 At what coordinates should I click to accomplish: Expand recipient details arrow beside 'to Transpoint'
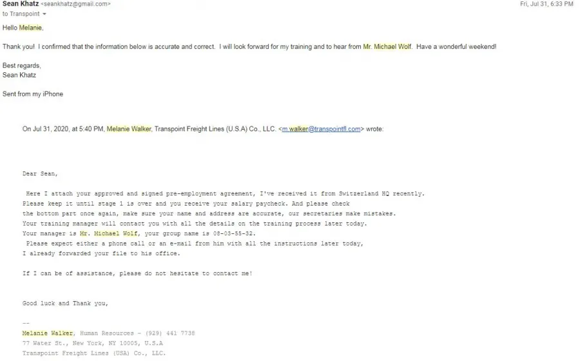point(44,14)
